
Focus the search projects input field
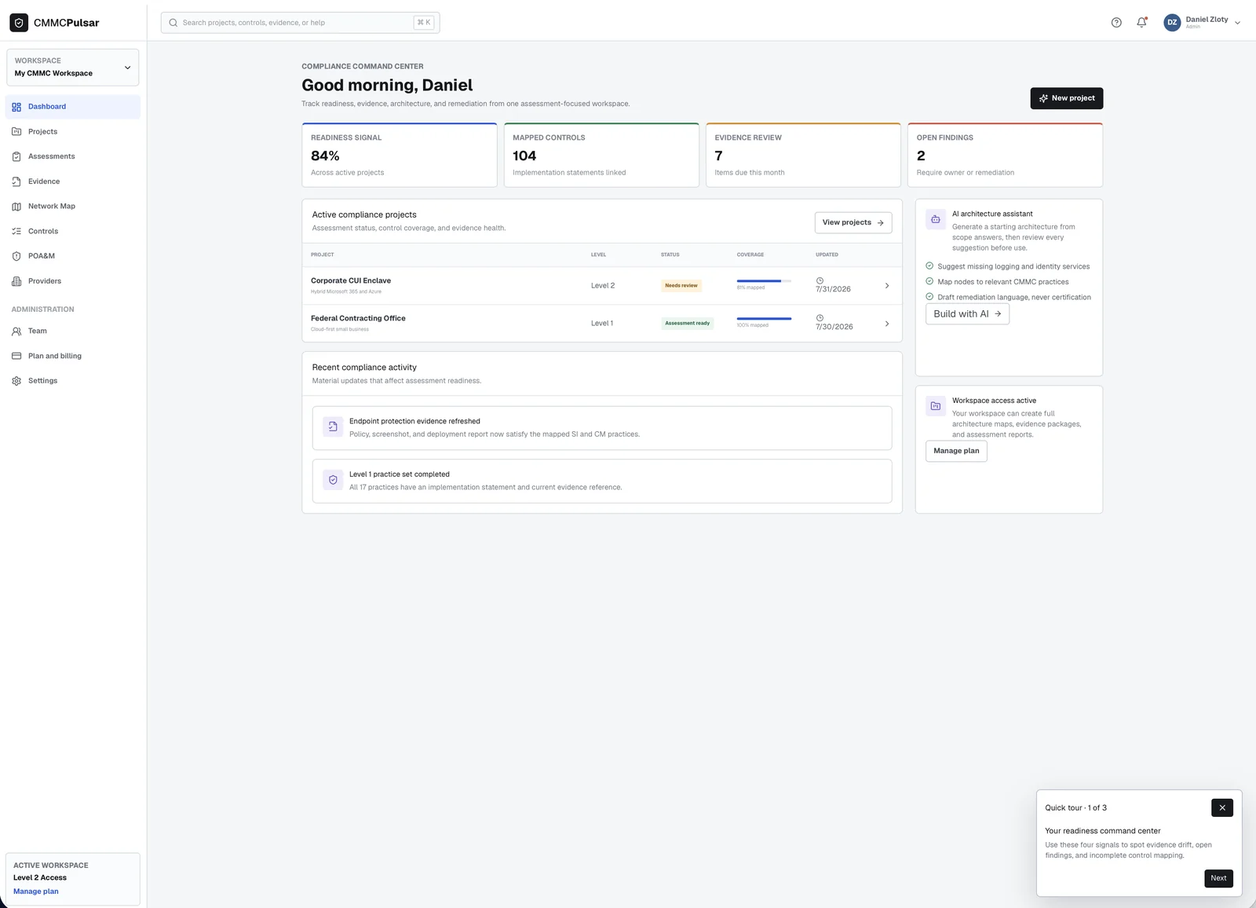pyautogui.click(x=300, y=23)
